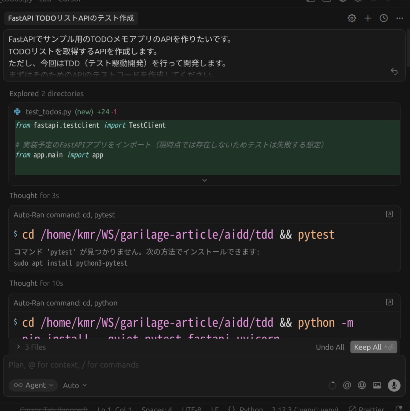Open chat settings with the gear icon
The image size is (410, 411).
[x=352, y=18]
